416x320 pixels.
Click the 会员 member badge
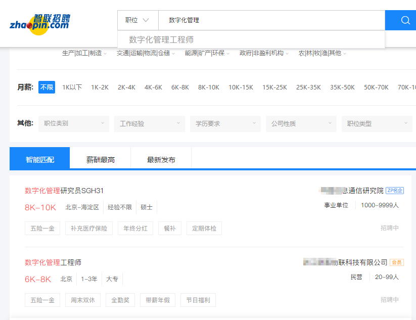(396, 262)
